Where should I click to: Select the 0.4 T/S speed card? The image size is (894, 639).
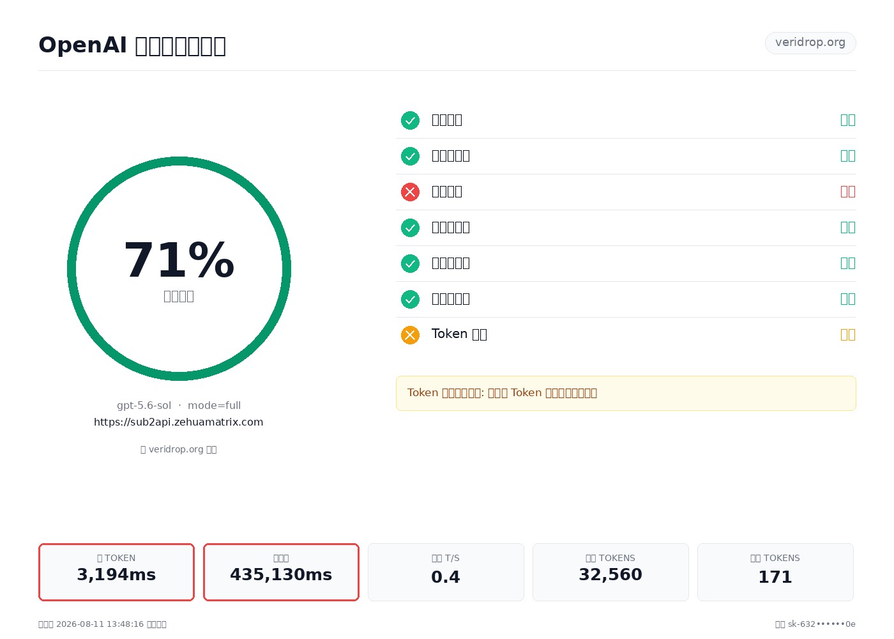tap(446, 572)
